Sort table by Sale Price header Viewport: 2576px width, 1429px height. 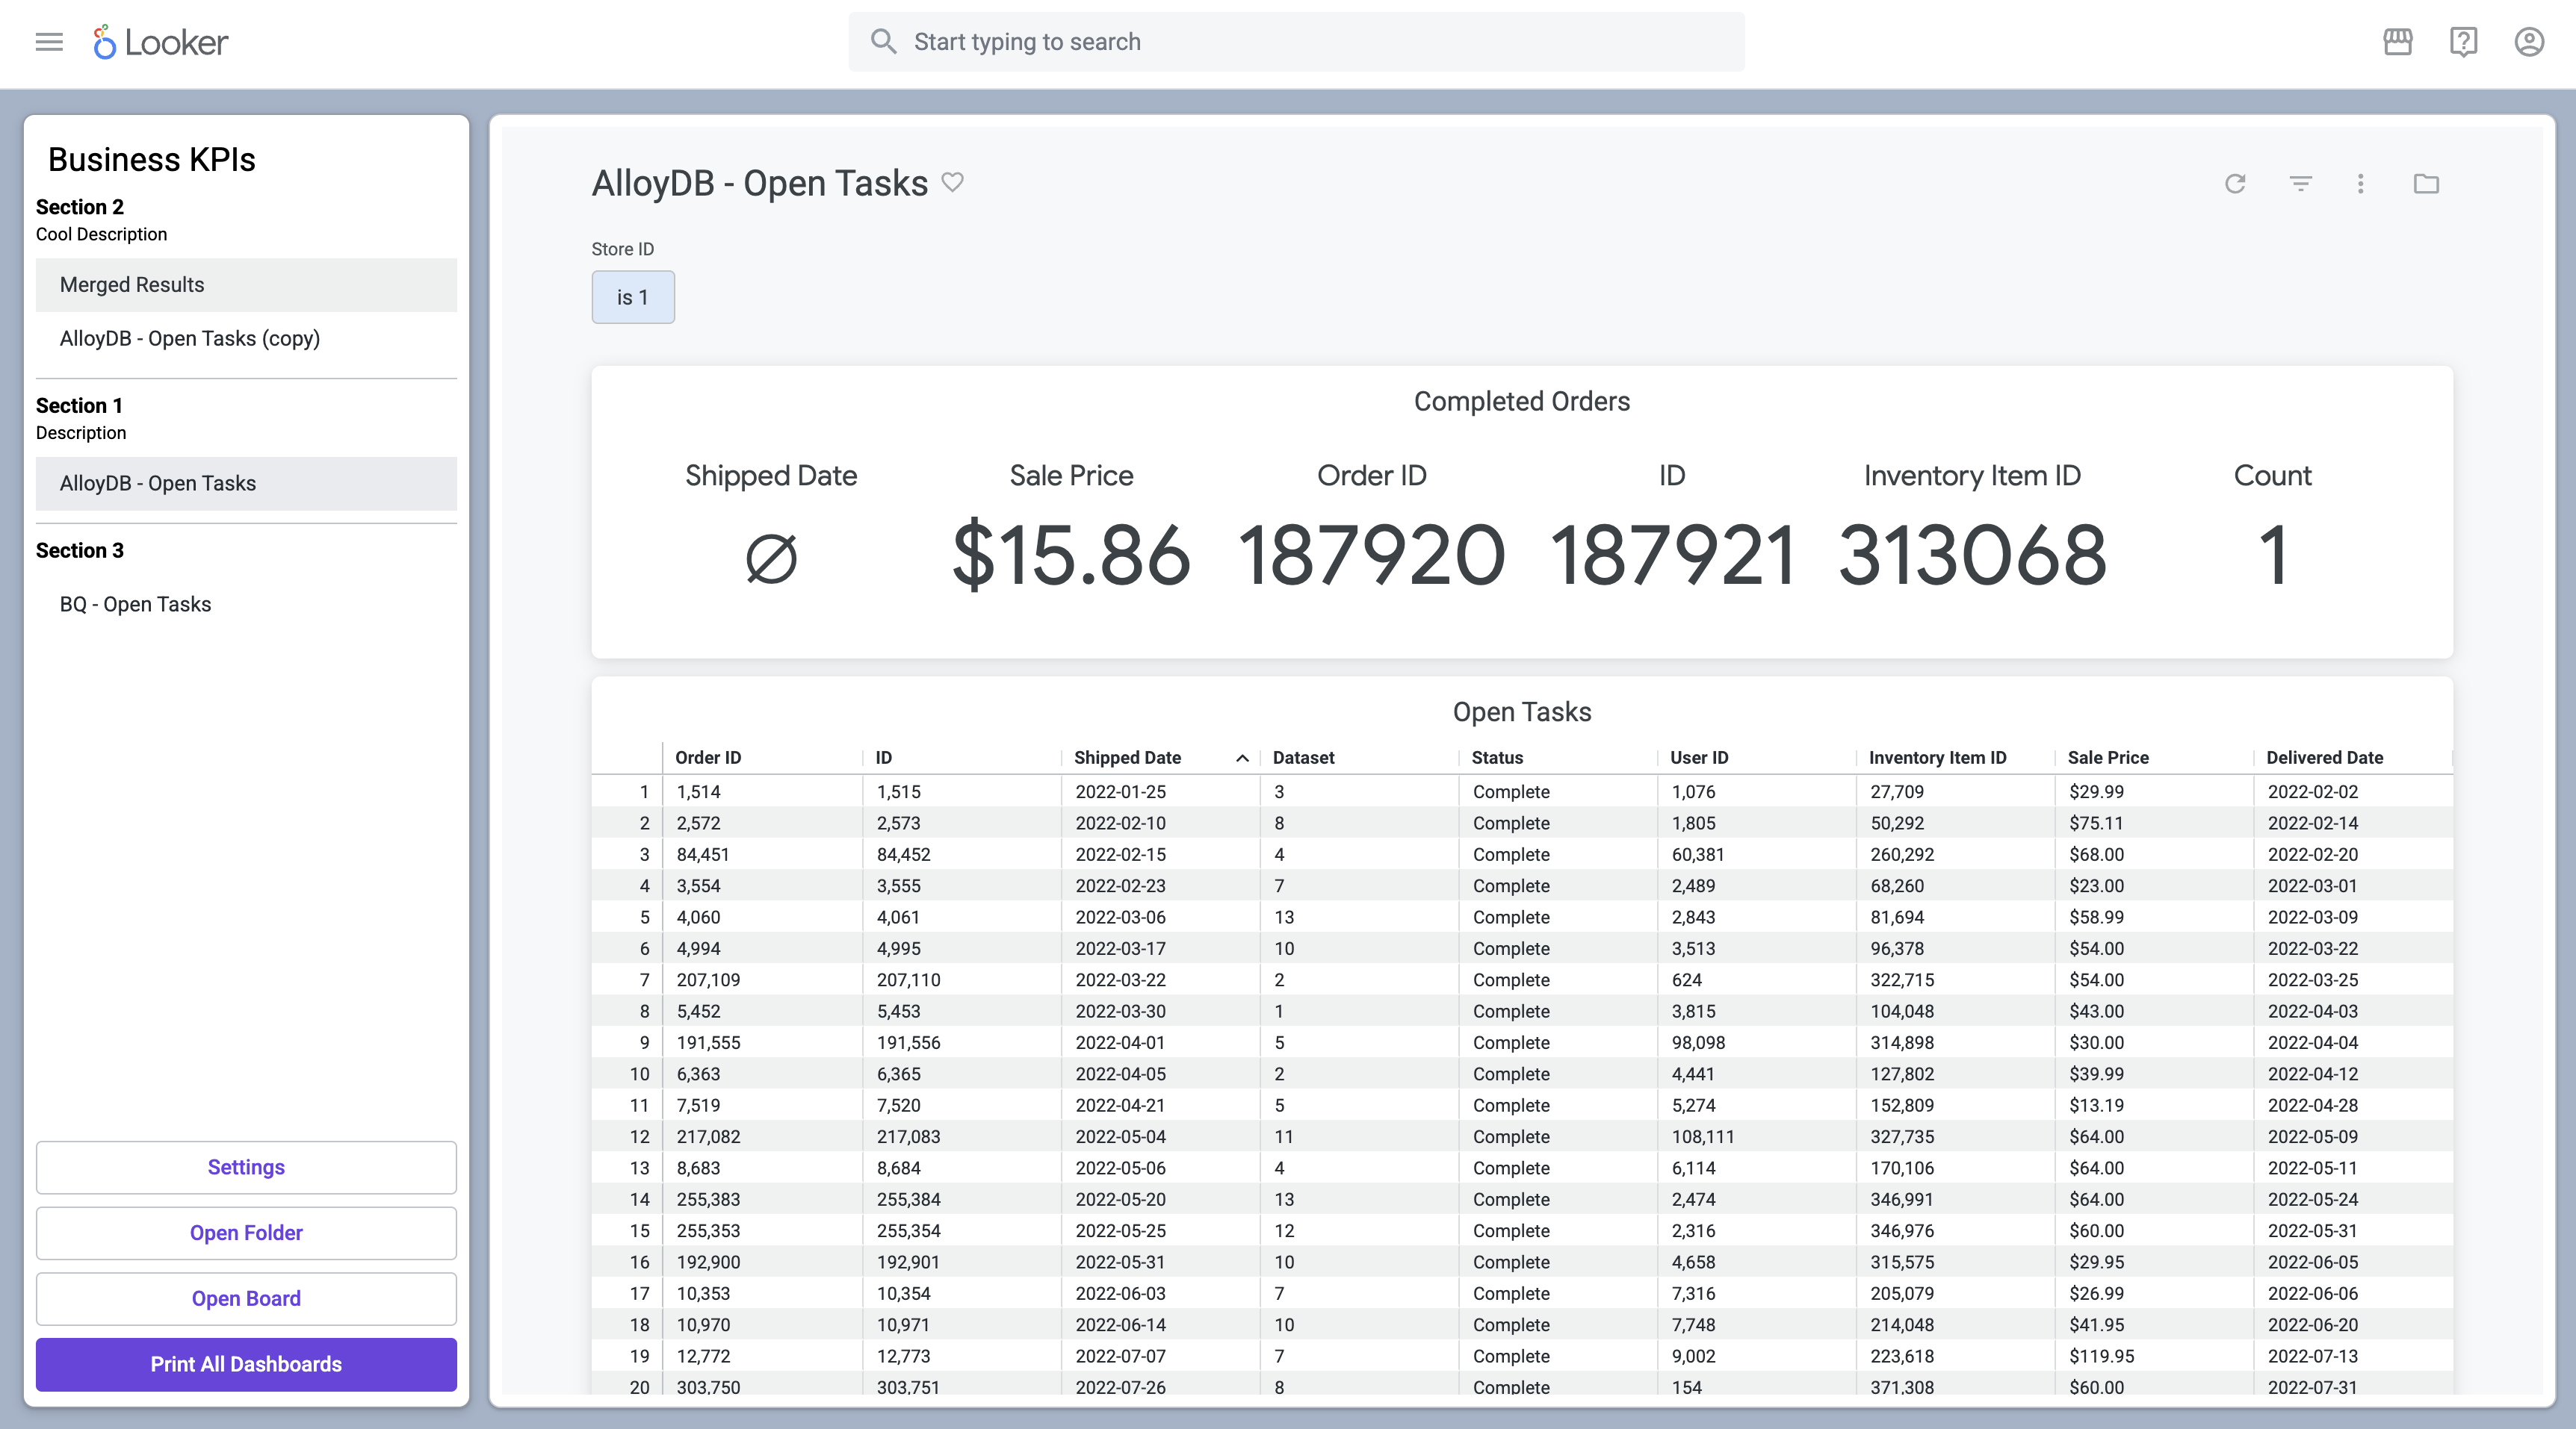tap(2108, 758)
